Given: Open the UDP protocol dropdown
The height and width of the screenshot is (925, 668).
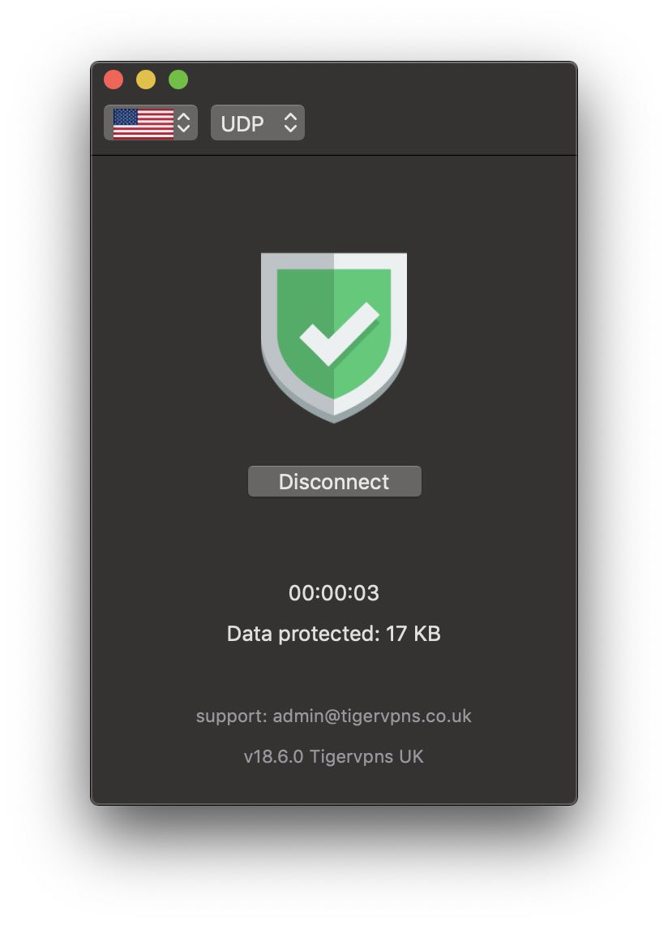Looking at the screenshot, I should coord(258,123).
